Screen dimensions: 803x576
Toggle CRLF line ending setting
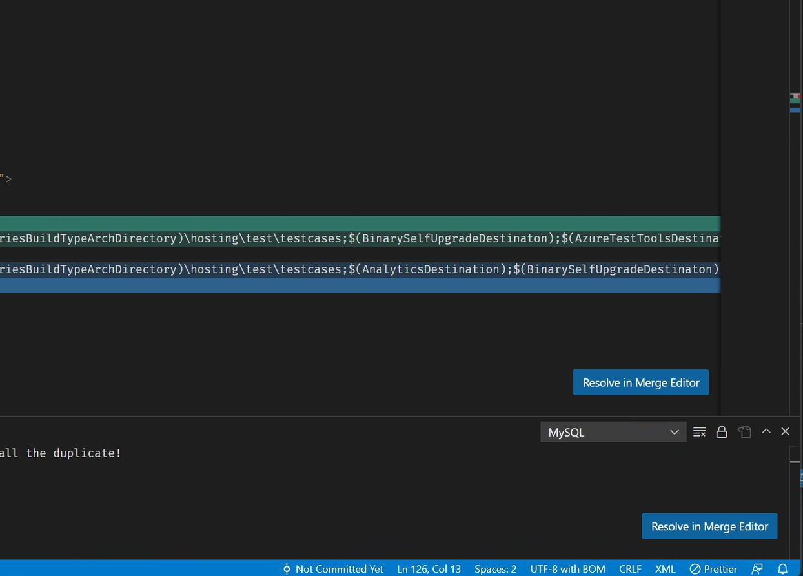pos(630,569)
